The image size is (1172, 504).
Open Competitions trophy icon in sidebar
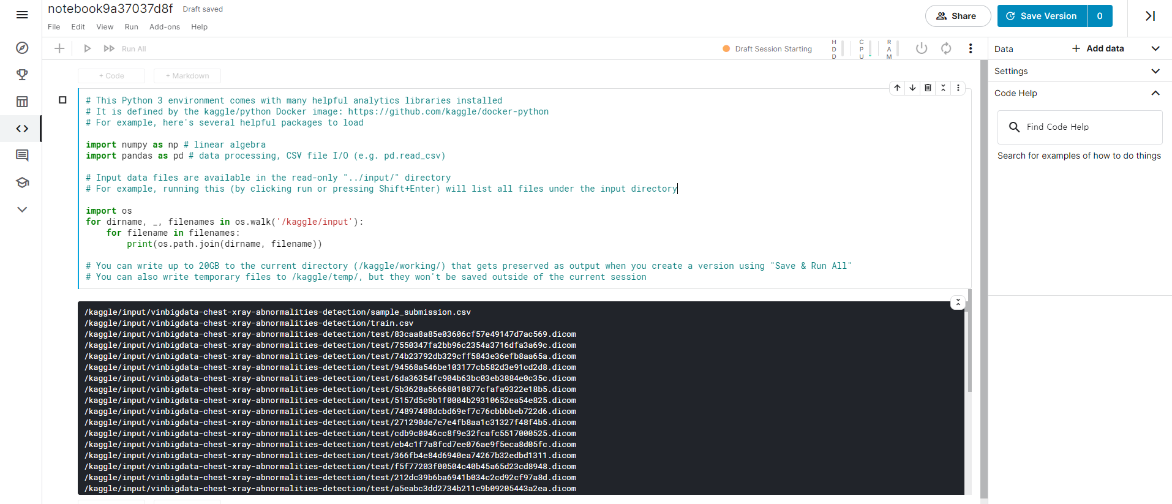point(22,75)
